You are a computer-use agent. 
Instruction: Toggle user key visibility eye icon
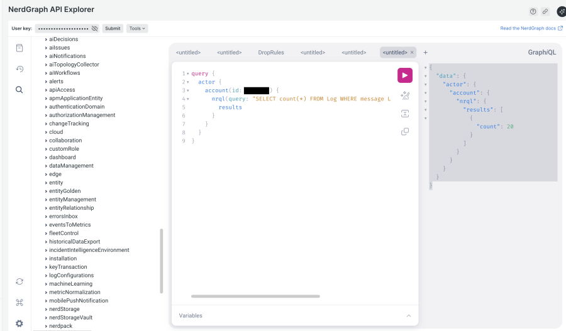94,28
